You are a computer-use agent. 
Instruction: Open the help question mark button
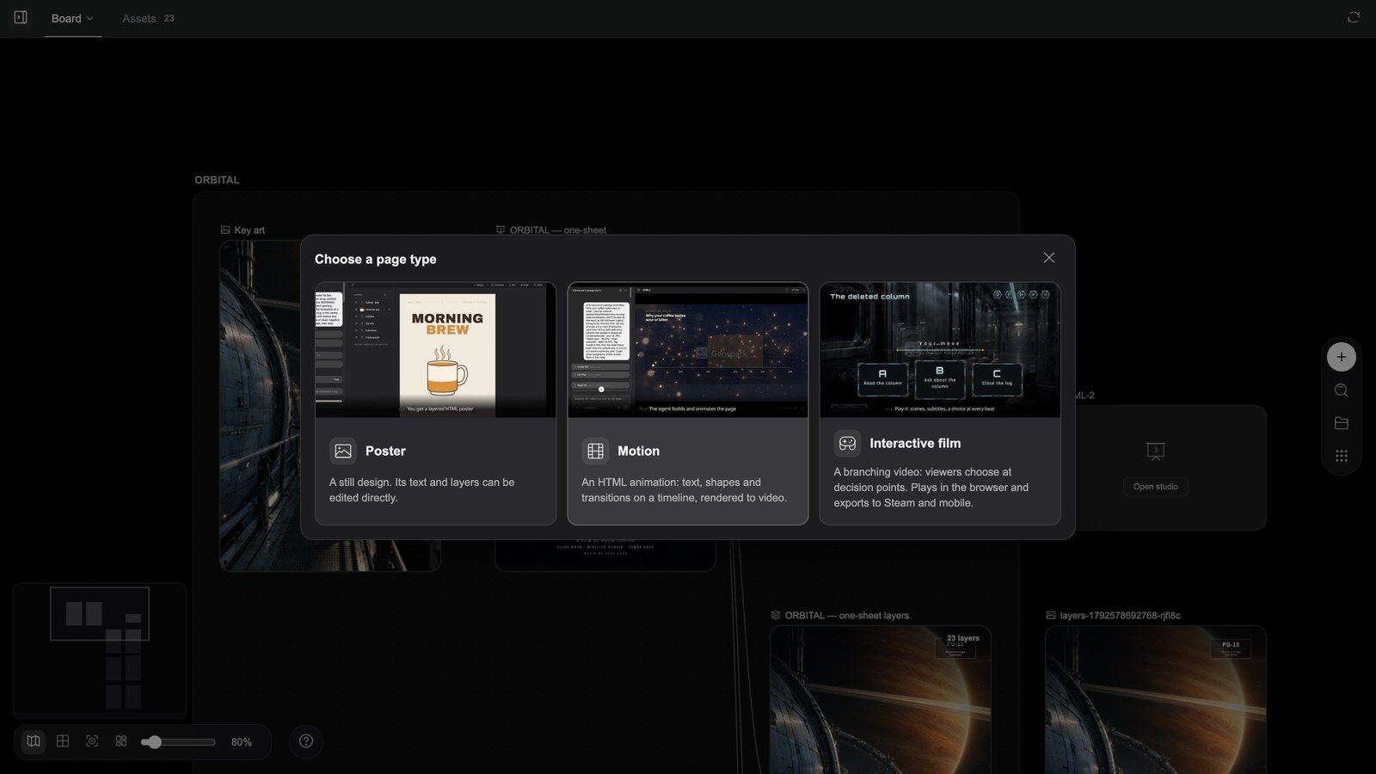[306, 741]
